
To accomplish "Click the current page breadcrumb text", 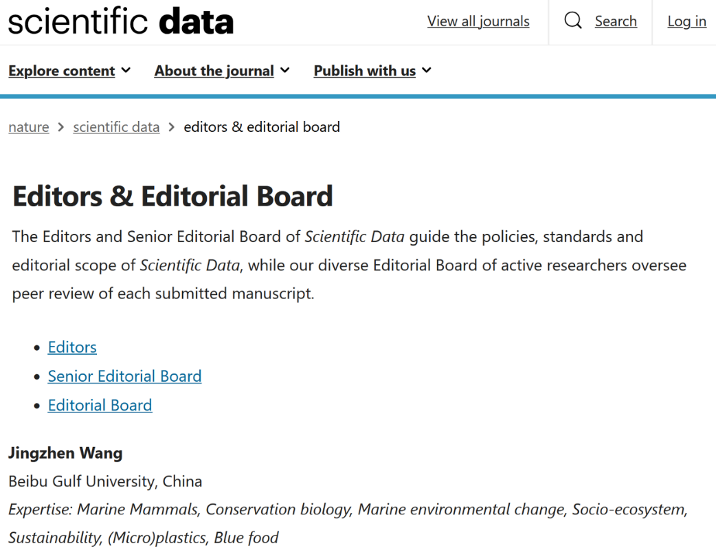I will 262,127.
